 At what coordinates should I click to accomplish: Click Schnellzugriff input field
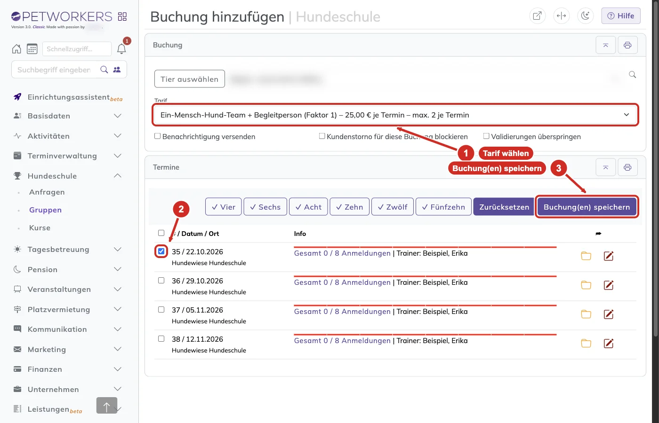coord(77,49)
